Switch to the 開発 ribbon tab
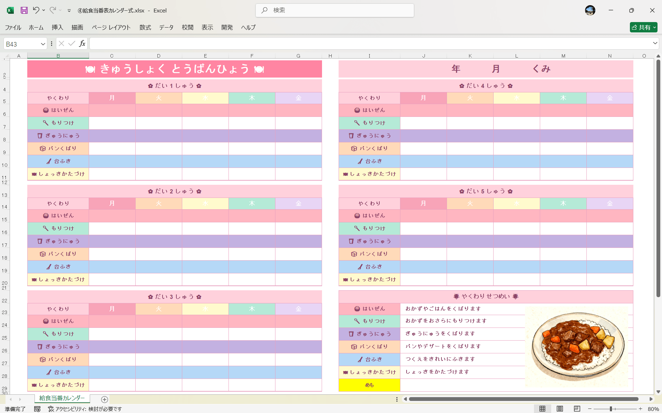Image resolution: width=662 pixels, height=413 pixels. (227, 27)
